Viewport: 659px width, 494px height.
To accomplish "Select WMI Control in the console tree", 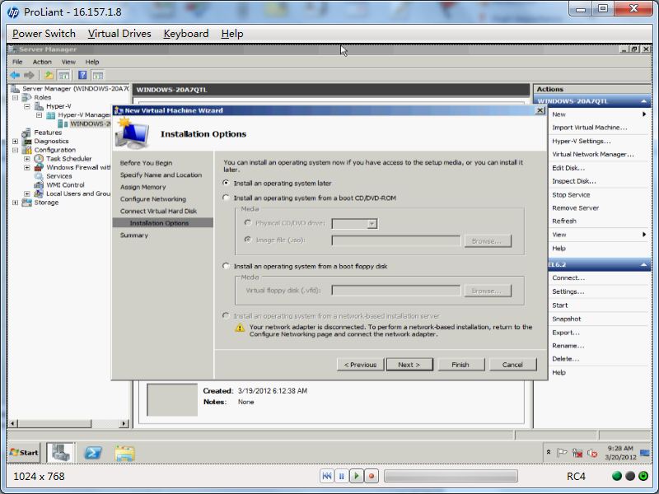I will [65, 184].
